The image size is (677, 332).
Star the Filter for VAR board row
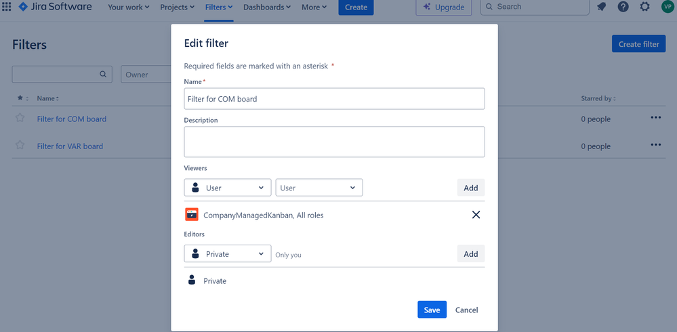pyautogui.click(x=20, y=146)
